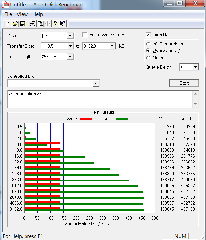
Task: Click the 1024.0 transfer size label
Action: (x=16, y=191)
